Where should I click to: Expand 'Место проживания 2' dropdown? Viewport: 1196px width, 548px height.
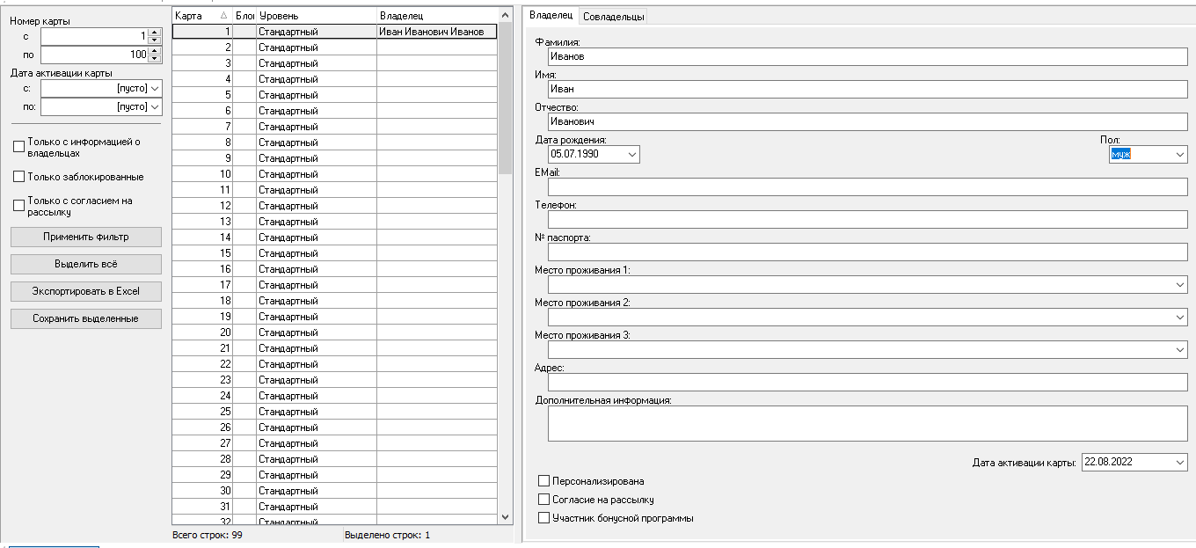click(x=1179, y=318)
